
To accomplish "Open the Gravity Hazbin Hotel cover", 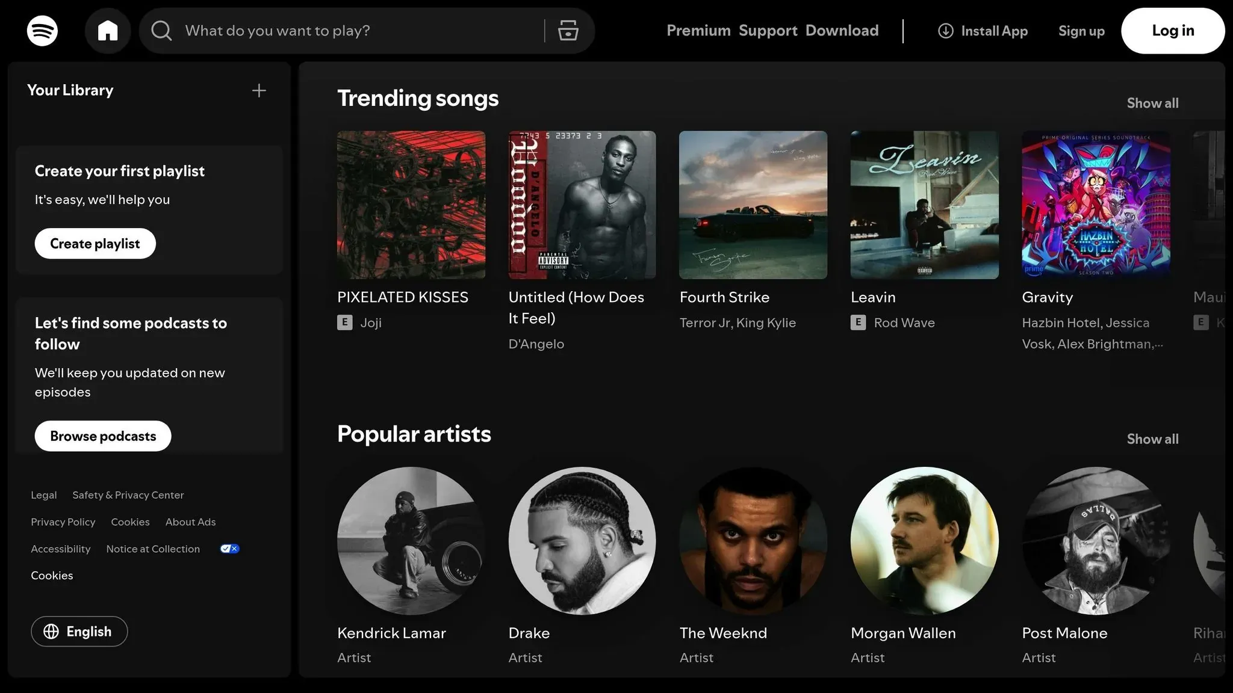I will 1096,205.
